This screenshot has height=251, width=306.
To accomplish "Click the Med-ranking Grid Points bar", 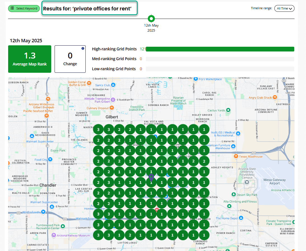I will pos(220,59).
